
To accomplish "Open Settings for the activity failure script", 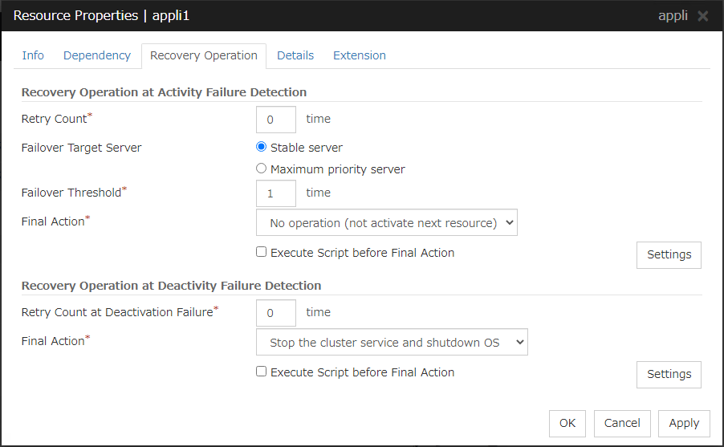I will click(x=669, y=254).
